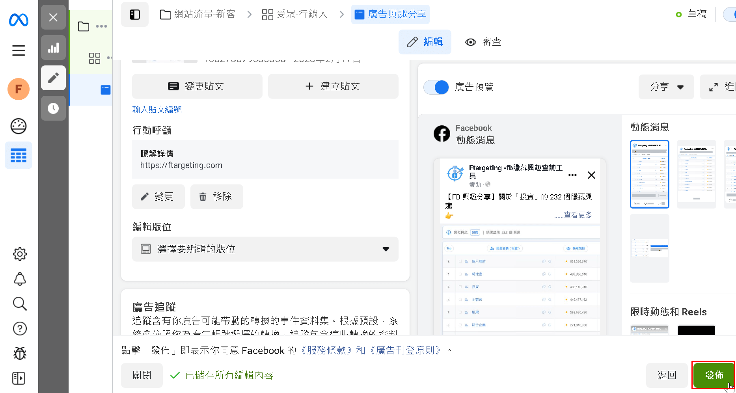Click the report a problem bug icon
This screenshot has height=393, width=736.
pos(20,353)
